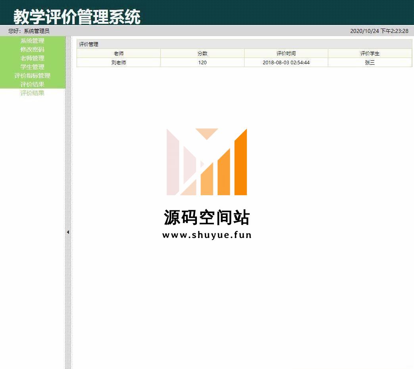414x369 pixels.
Task: Collapse the sidebar using the arrow handle
Action: [68, 232]
